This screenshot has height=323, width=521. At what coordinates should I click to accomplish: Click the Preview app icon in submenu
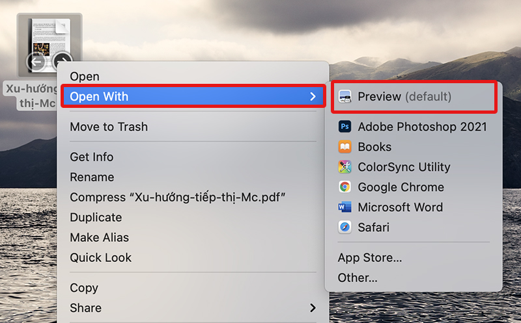[345, 97]
